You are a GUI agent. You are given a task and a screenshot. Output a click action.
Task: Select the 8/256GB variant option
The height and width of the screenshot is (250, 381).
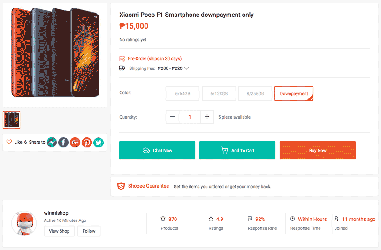point(255,93)
